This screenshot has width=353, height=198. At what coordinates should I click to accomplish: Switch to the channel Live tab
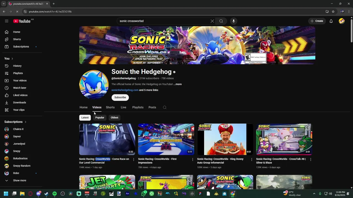click(x=124, y=108)
